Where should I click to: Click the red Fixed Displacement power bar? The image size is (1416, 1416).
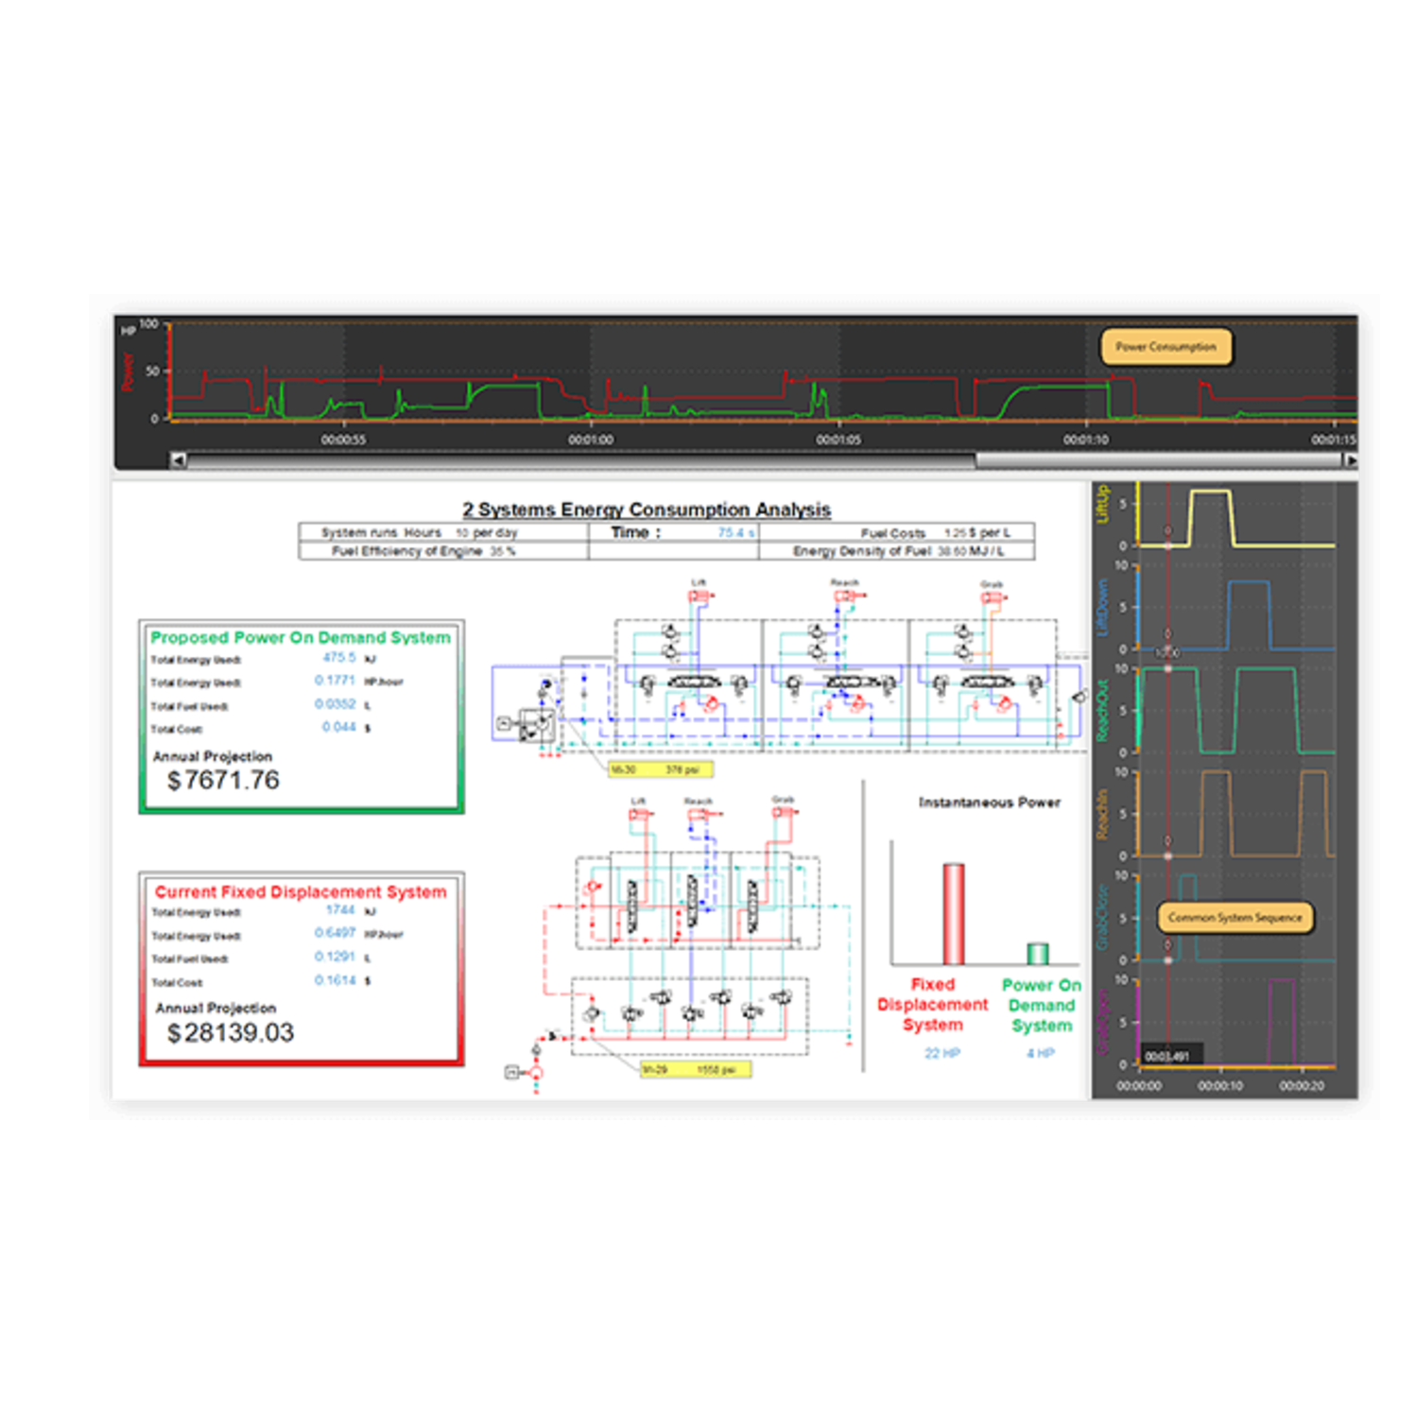coord(954,913)
